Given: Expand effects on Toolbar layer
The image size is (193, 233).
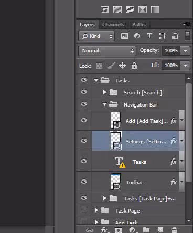Looking at the screenshot, I should [x=182, y=182].
